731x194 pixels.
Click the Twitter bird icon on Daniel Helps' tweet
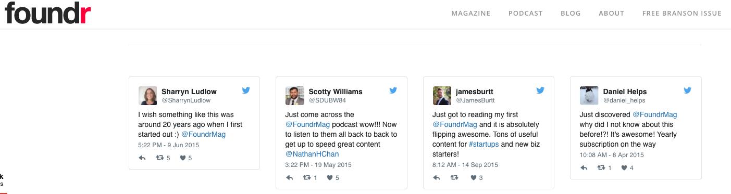(x=687, y=90)
